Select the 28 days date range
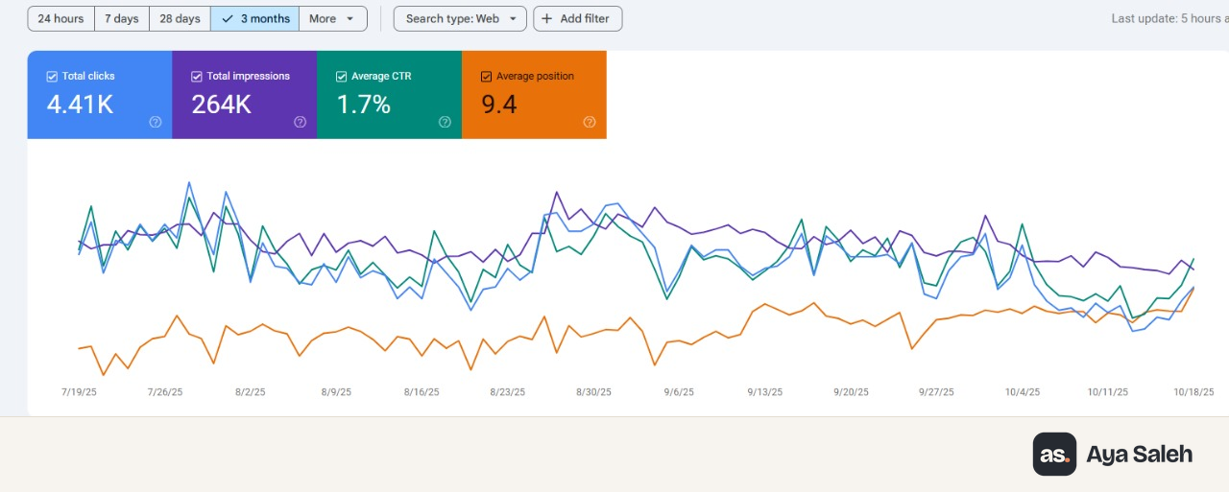 [x=180, y=18]
